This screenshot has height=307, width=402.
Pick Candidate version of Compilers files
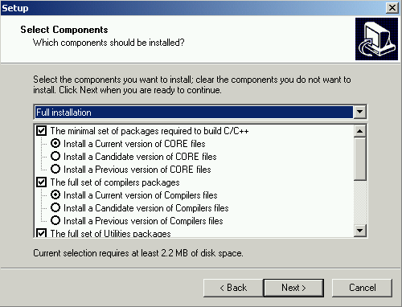55,207
